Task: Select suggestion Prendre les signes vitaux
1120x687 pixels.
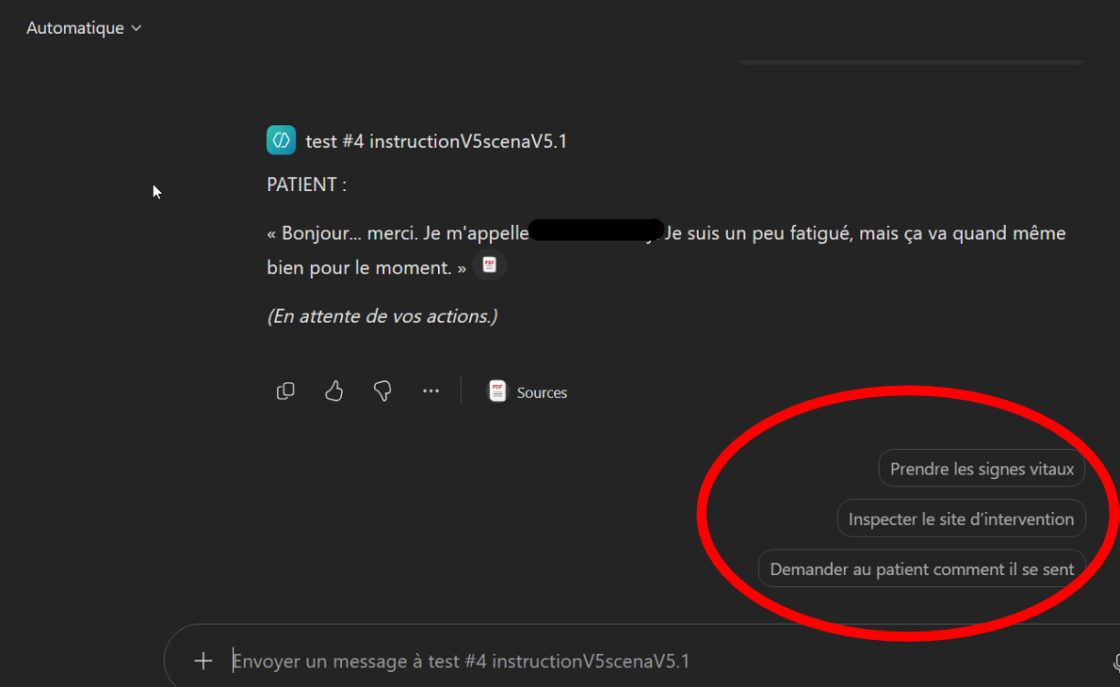Action: pyautogui.click(x=982, y=469)
